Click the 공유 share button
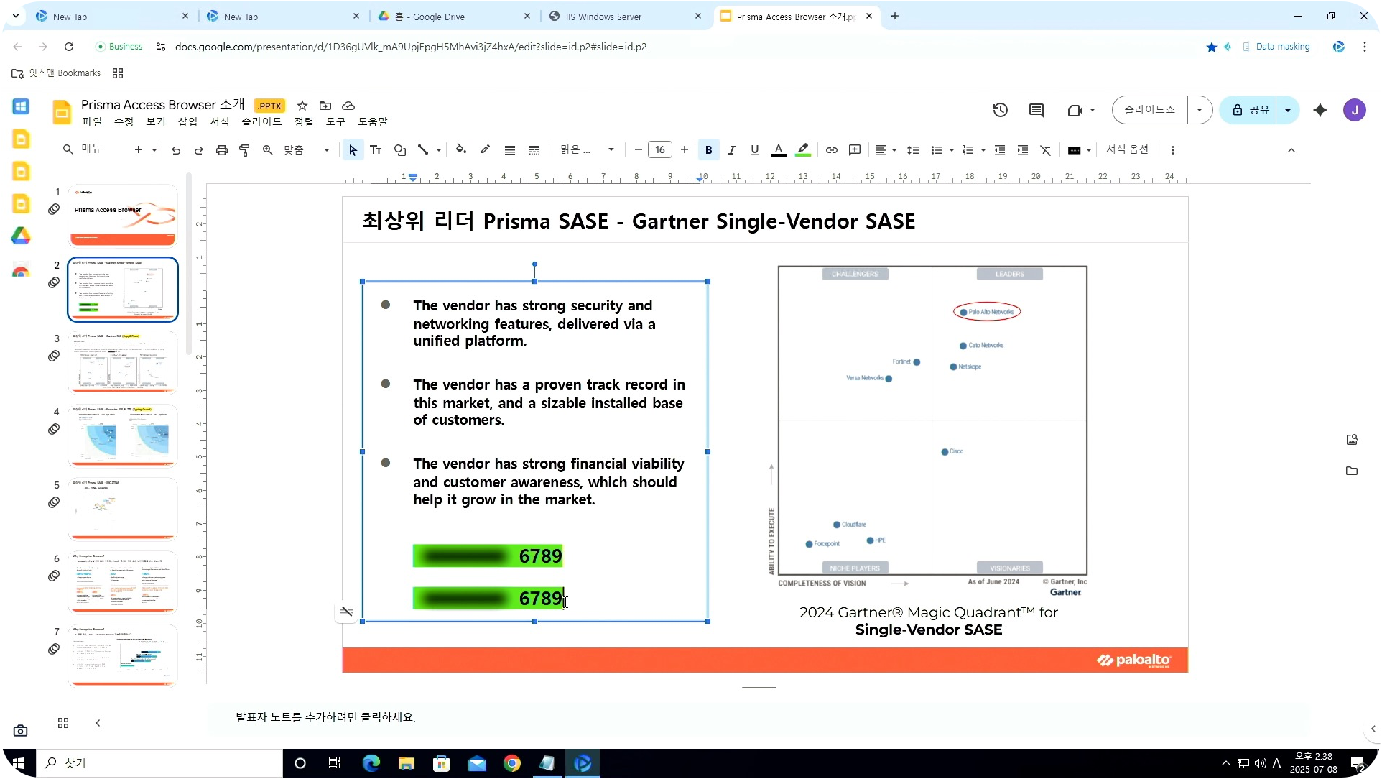This screenshot has width=1382, height=779. 1251,110
